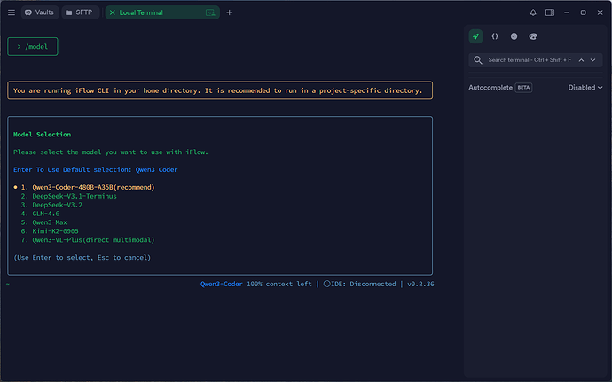Viewport: 612px width, 382px height.
Task: Focus the Search terminal input field
Action: pos(530,60)
